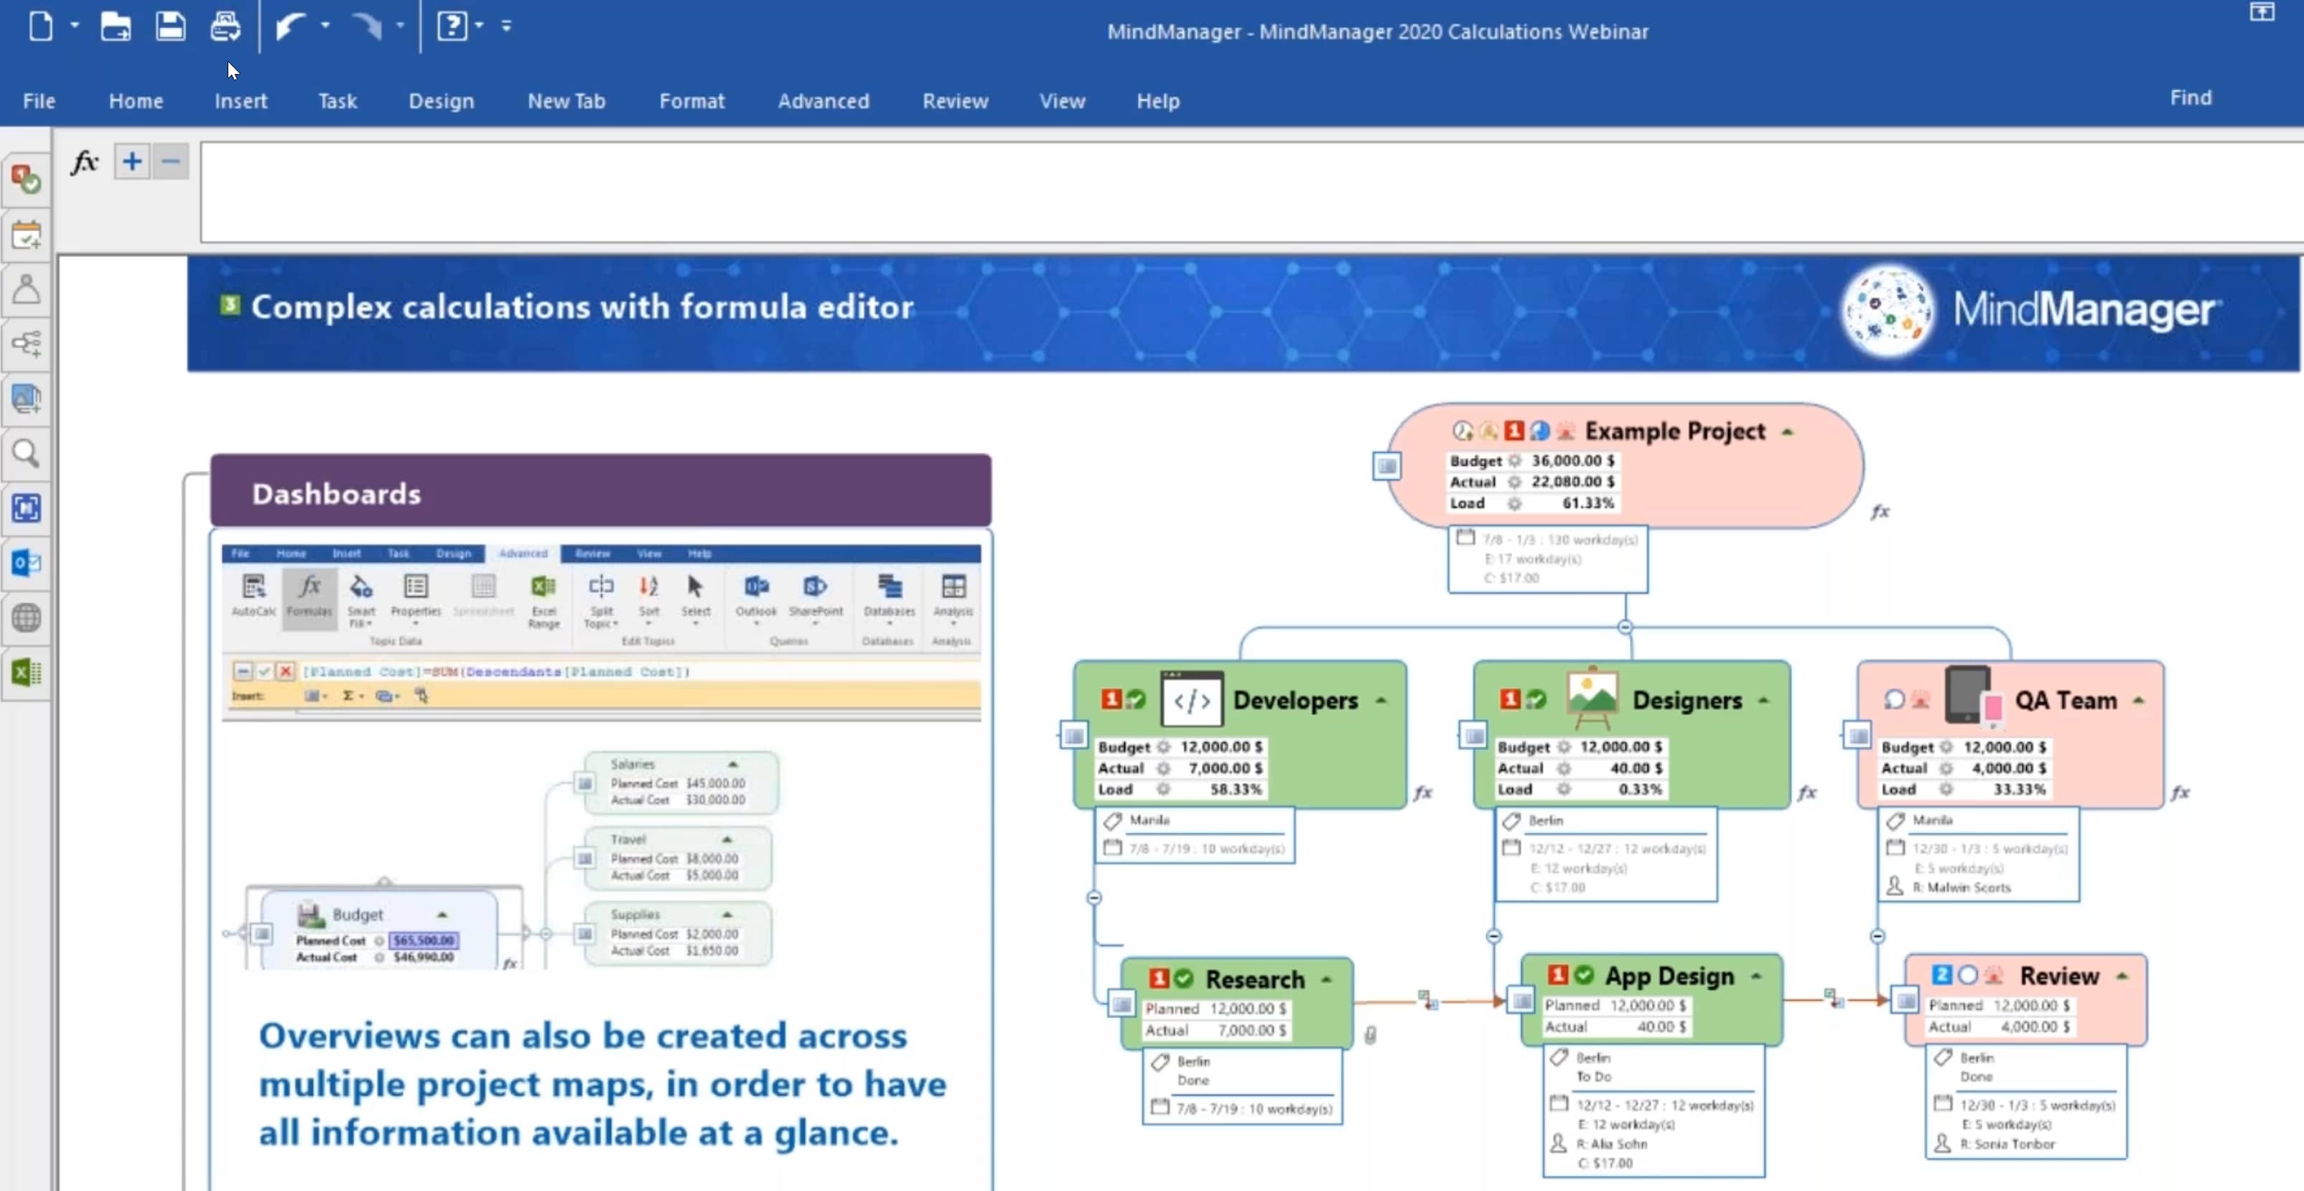Toggle progress marker on App Design topic
2304x1191 pixels.
tap(1584, 975)
